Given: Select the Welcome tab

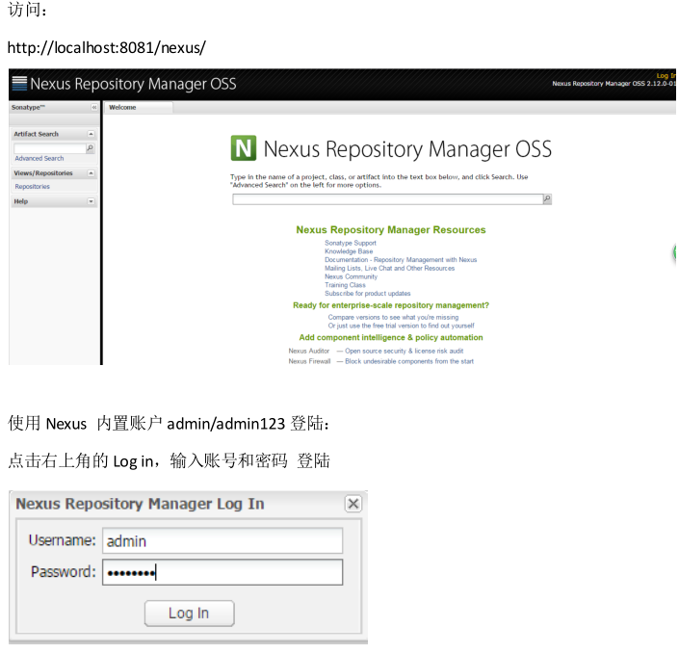Looking at the screenshot, I should pos(139,108).
